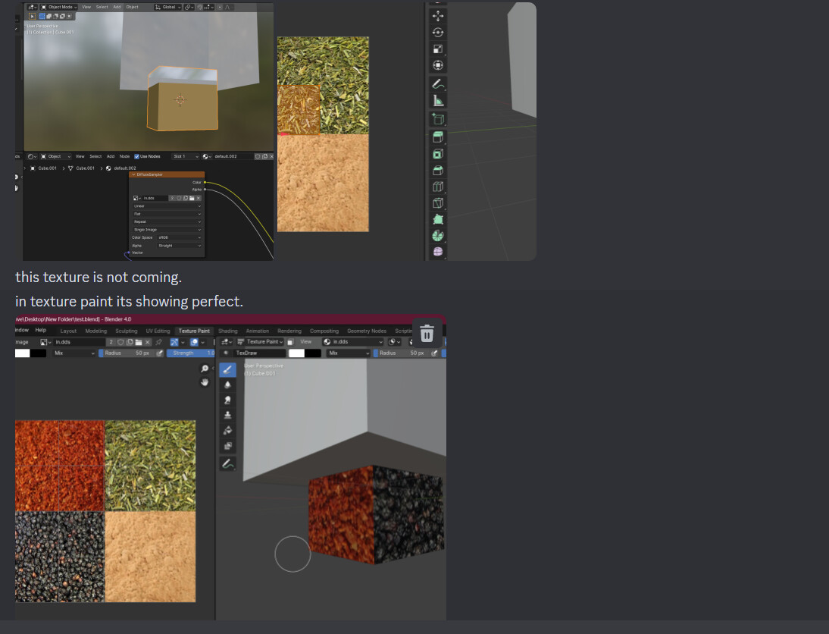Toggle fake user shield in image editor header
Viewport: 829px width, 634px height.
[x=121, y=342]
